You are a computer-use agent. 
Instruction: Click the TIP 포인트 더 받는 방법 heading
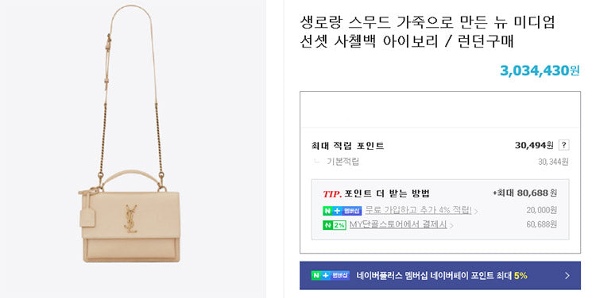376,193
